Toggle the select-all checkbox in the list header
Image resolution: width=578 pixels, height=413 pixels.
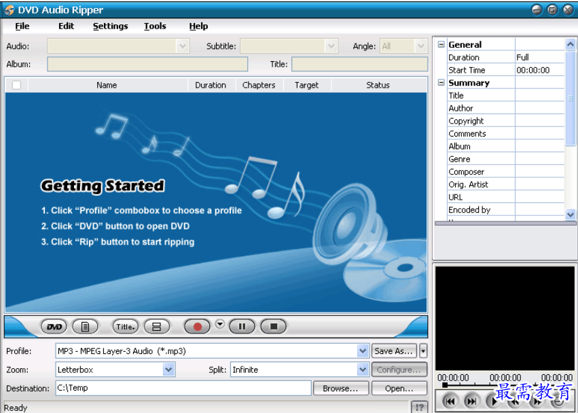(x=16, y=85)
